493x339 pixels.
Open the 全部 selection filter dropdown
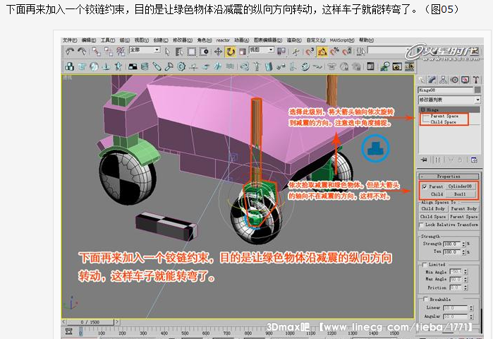click(145, 50)
